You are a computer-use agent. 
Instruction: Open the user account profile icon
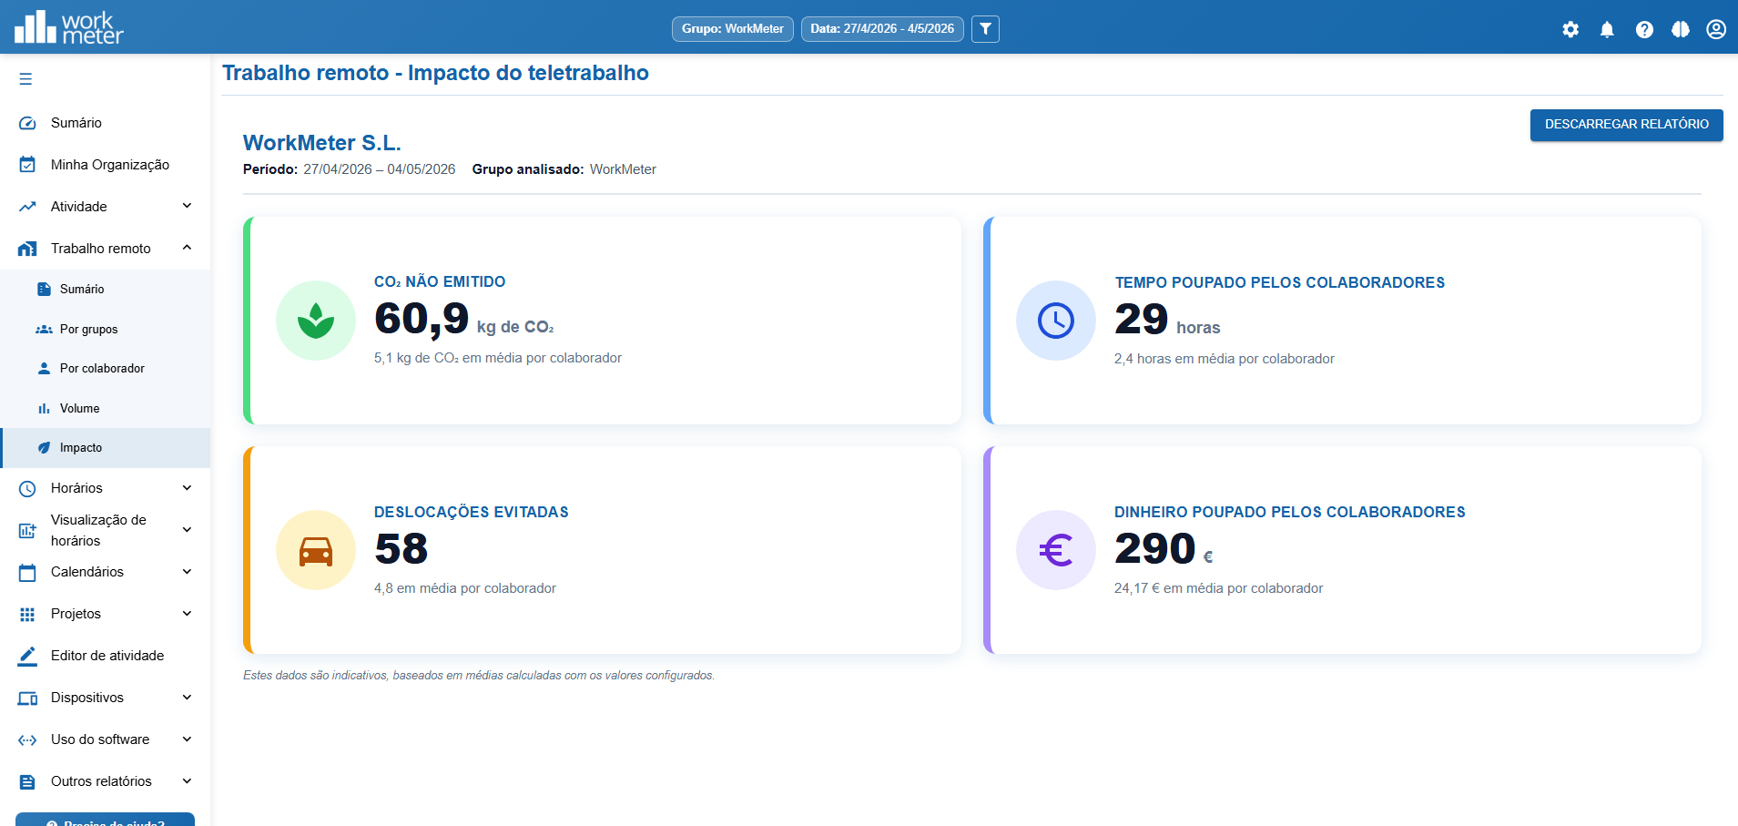1716,29
